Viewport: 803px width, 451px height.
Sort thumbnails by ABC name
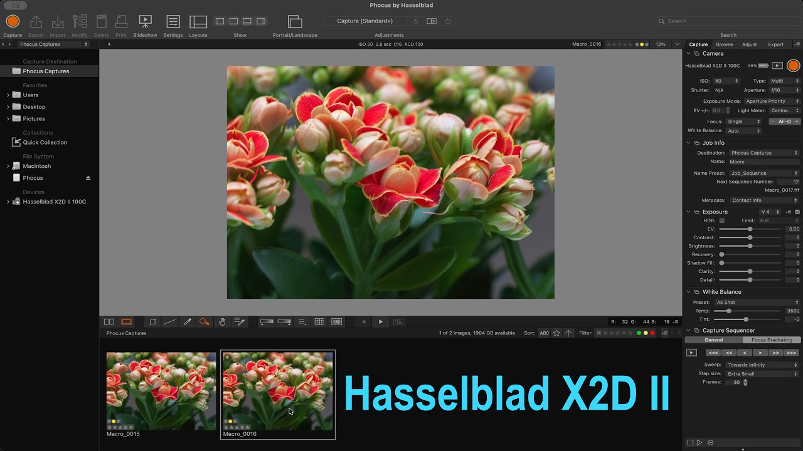click(x=544, y=333)
